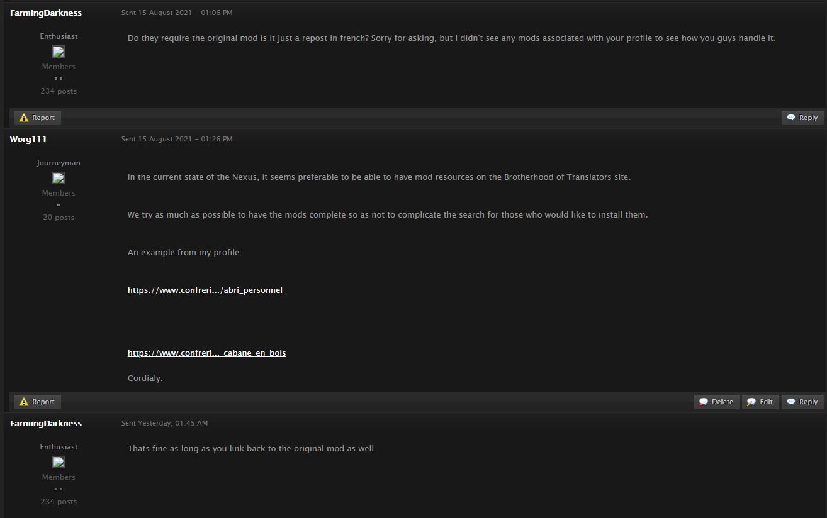Click the warning icon on Worg111's Report button
This screenshot has height=518, width=827.
point(24,402)
